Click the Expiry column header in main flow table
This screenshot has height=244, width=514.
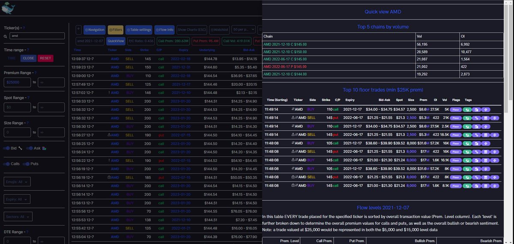point(183,50)
